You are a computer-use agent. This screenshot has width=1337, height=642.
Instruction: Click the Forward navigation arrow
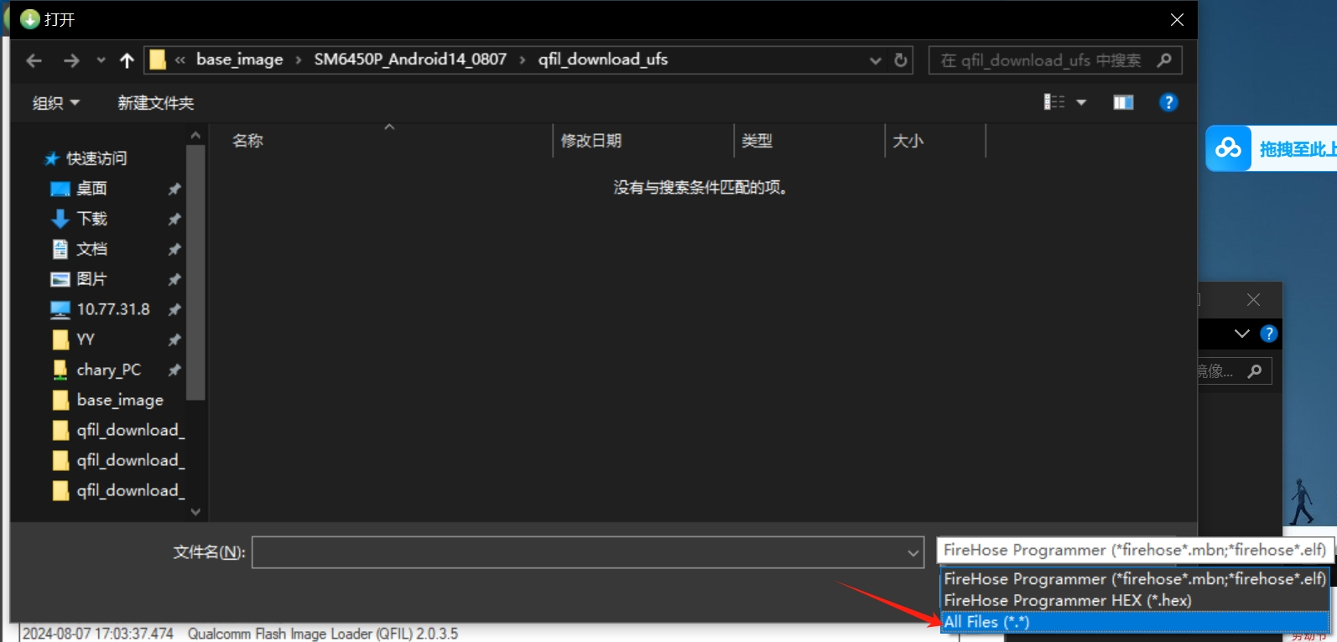pos(71,60)
